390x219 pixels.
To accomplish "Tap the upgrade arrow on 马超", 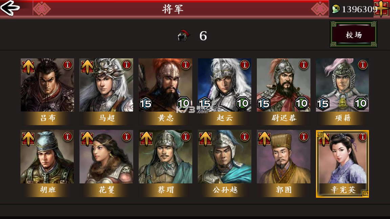I will [x=87, y=67].
